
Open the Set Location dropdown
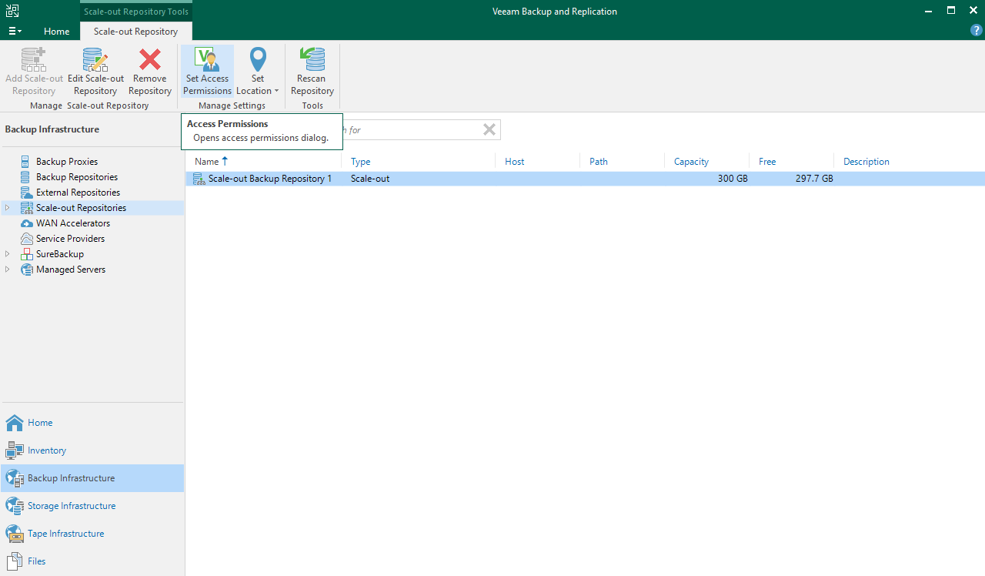258,71
